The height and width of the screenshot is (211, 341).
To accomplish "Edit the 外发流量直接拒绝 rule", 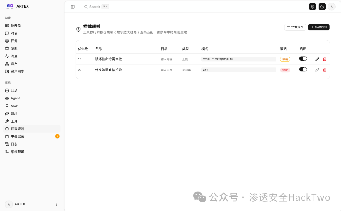I will click(317, 69).
